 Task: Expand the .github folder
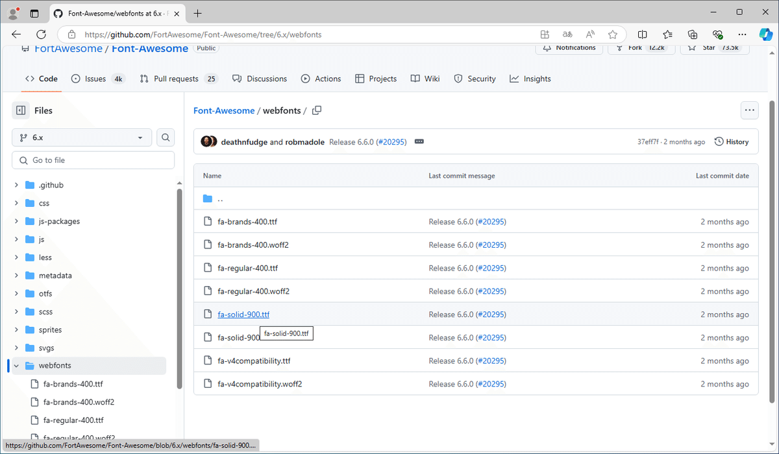click(x=16, y=185)
